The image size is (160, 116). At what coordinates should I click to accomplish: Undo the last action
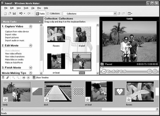click(21, 13)
